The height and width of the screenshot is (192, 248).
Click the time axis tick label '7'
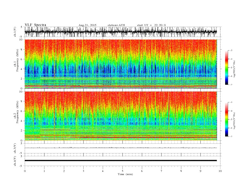point(162,171)
